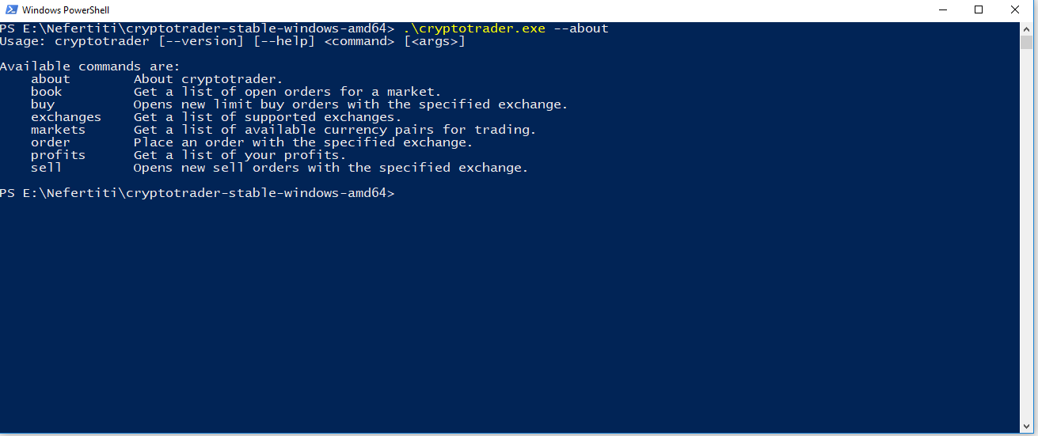This screenshot has height=436, width=1038.
Task: Click the 'profits' command name
Action: (58, 155)
